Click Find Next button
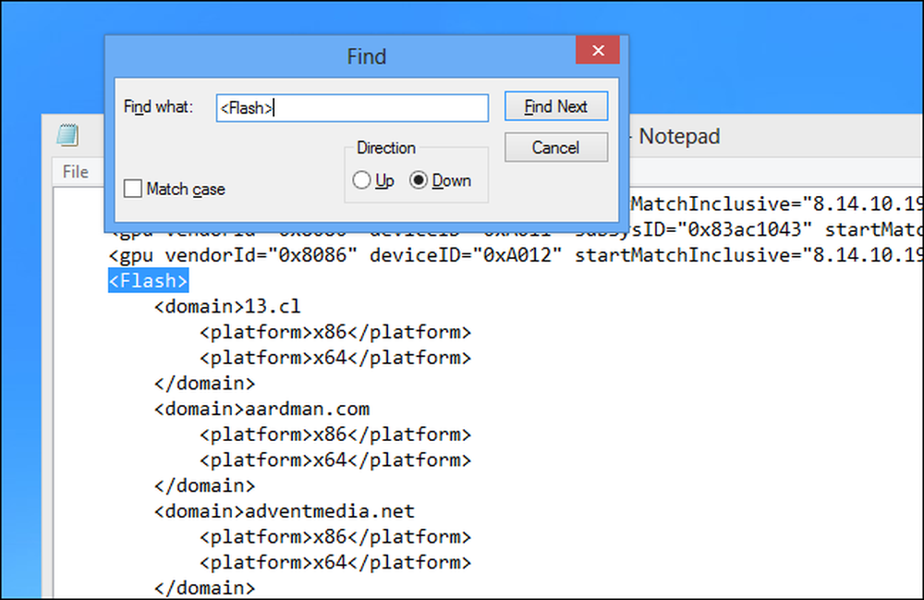Screen dimensions: 924x600 coord(555,106)
